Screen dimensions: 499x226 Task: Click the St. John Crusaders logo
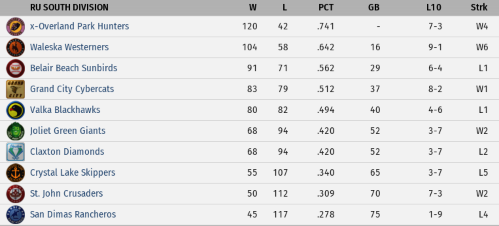(x=15, y=194)
